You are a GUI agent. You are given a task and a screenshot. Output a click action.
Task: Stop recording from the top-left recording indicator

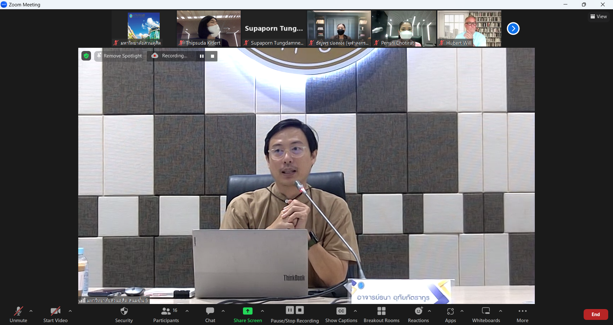pyautogui.click(x=213, y=56)
